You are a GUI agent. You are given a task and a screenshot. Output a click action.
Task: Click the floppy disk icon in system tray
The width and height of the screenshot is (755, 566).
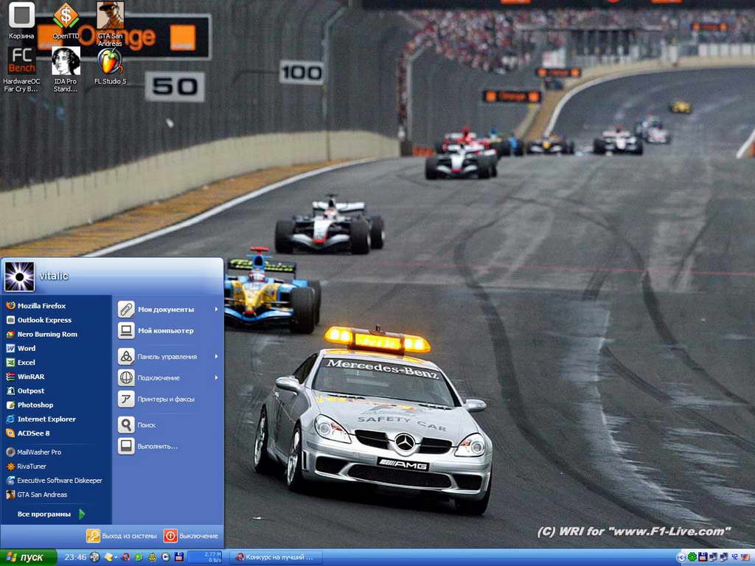click(x=703, y=557)
